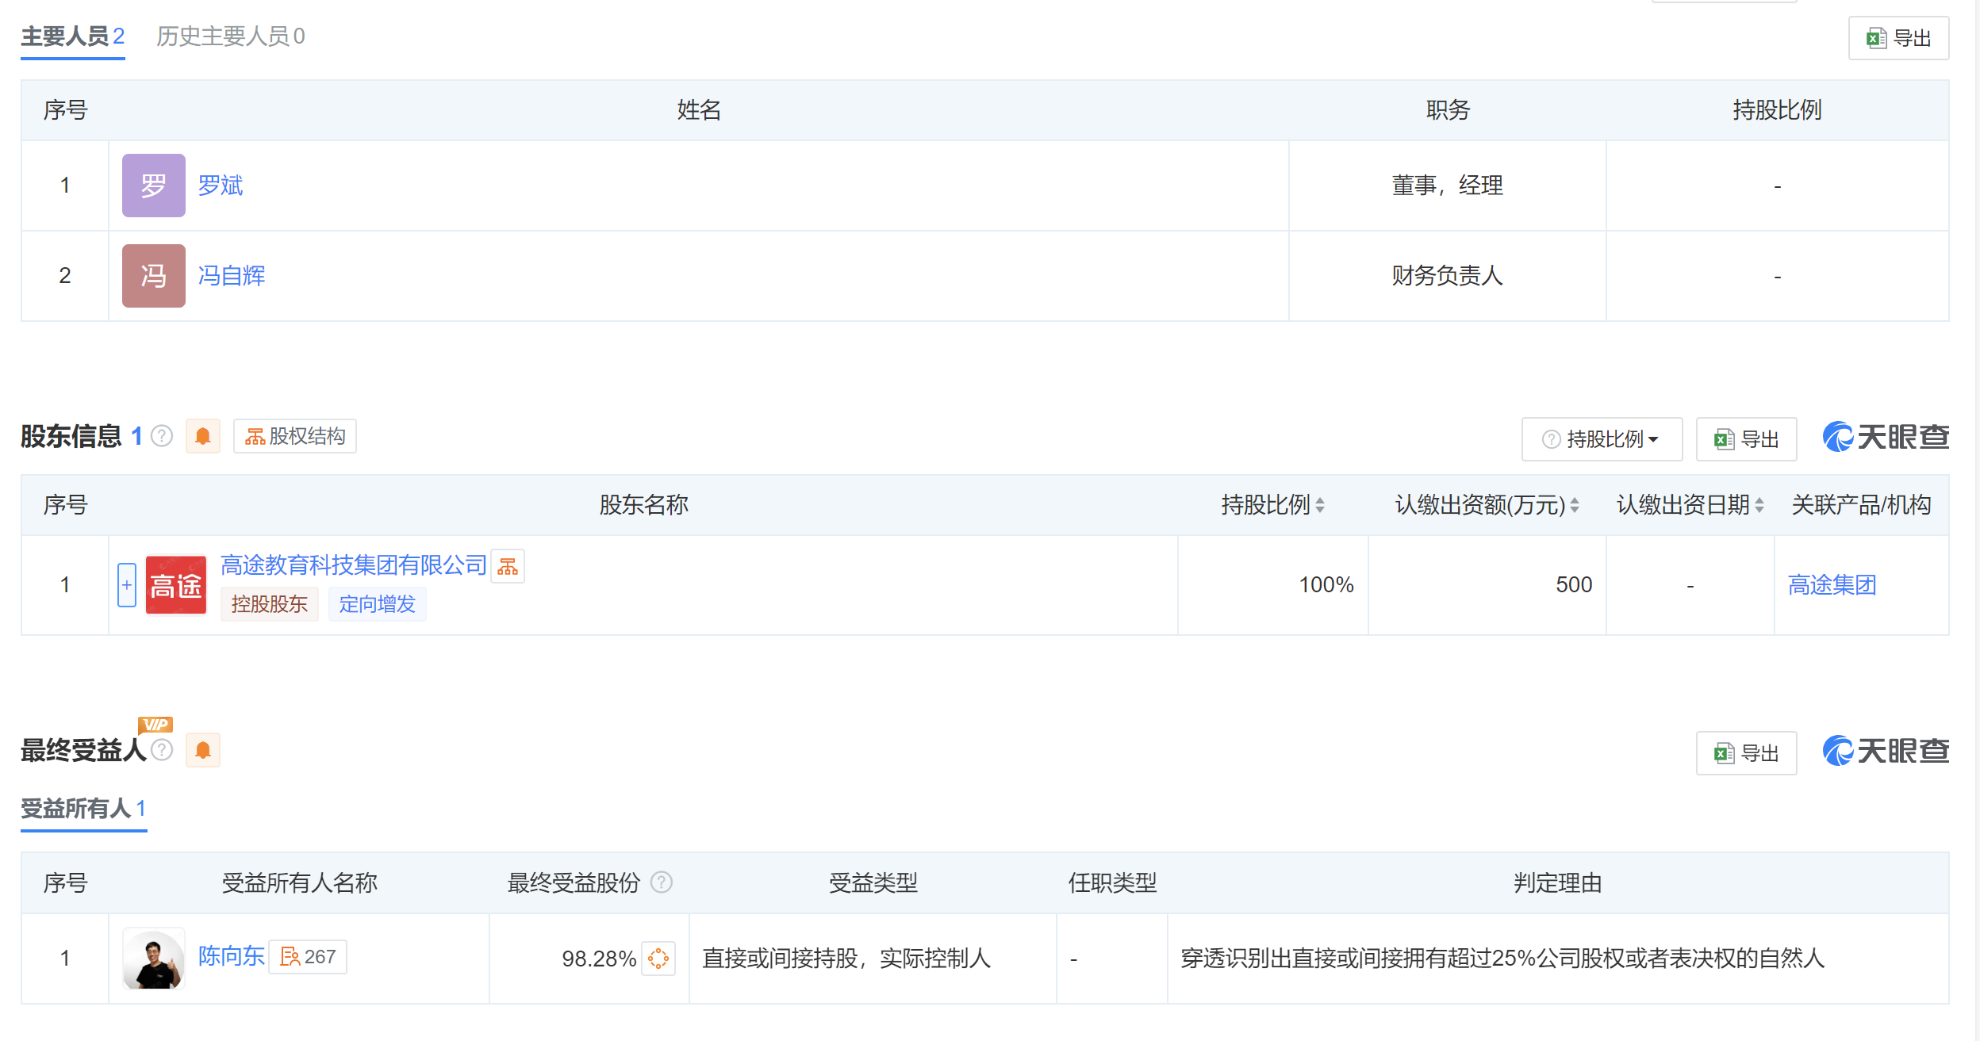Click 陈向东 profile photo
1980x1041 pixels.
pos(154,959)
